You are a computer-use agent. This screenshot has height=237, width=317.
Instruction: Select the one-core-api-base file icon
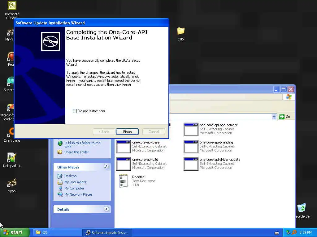tap(123, 147)
